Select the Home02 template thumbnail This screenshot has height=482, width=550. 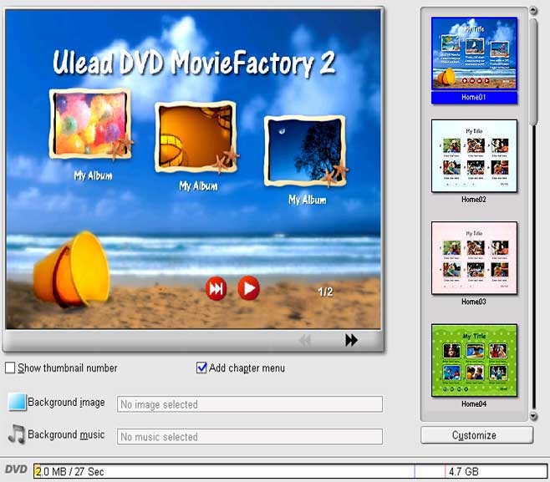[474, 155]
